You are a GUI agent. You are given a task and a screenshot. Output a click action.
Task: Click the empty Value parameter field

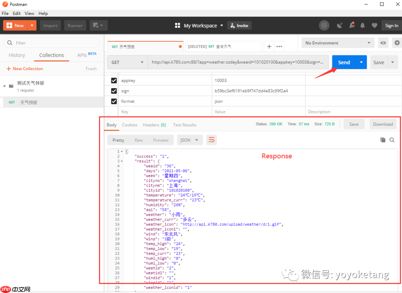point(259,112)
